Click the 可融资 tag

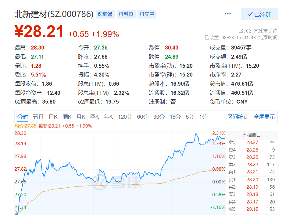point(126,14)
